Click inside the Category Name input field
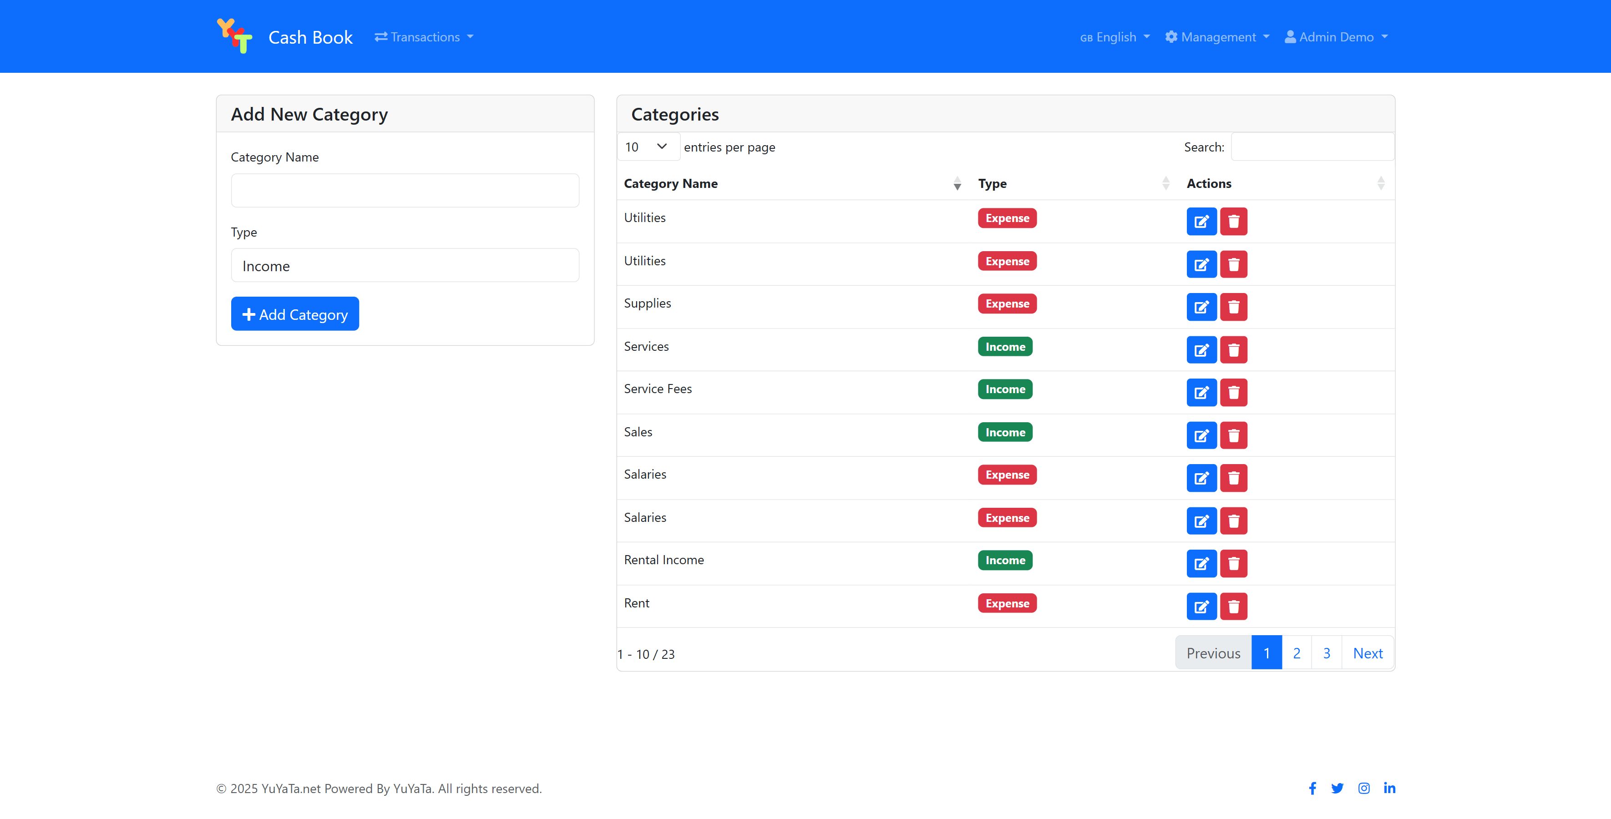This screenshot has height=819, width=1611. [x=405, y=191]
